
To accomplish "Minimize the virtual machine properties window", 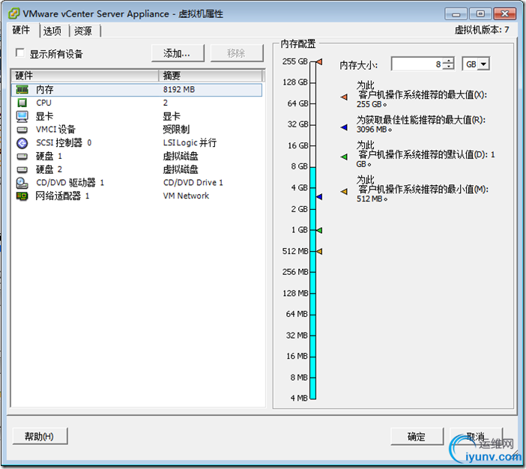I will click(x=456, y=13).
